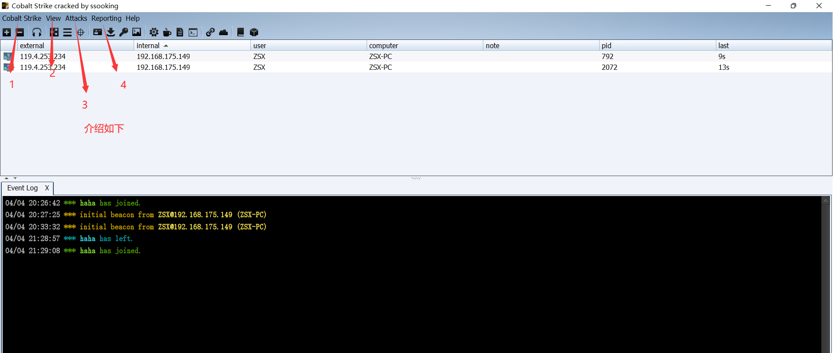The height and width of the screenshot is (353, 833).
Task: Click log line at 21:29:08
Action: pyautogui.click(x=73, y=251)
